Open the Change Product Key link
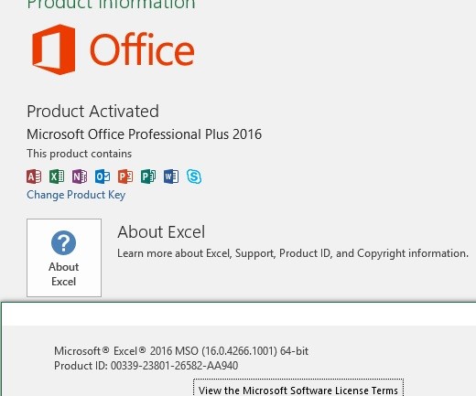The width and height of the screenshot is (476, 396). (x=76, y=195)
